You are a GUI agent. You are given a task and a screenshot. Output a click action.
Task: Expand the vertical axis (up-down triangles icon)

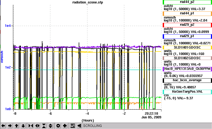point(51,126)
